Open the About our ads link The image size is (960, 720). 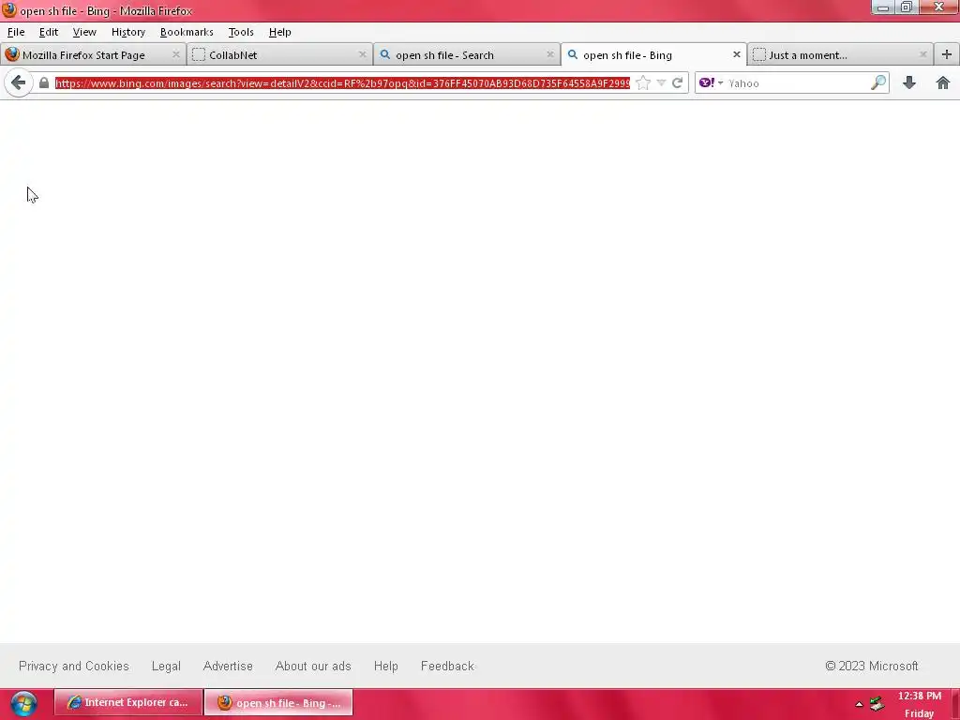[313, 666]
